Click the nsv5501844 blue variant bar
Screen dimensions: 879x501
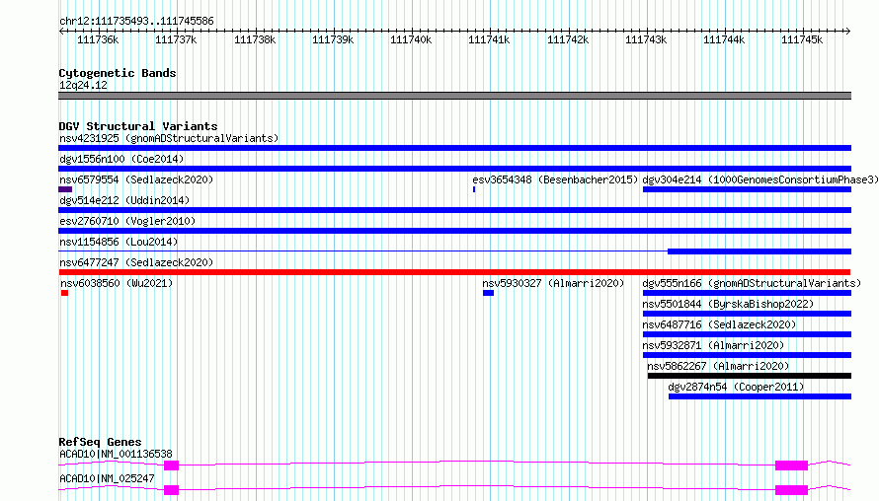[x=747, y=314]
